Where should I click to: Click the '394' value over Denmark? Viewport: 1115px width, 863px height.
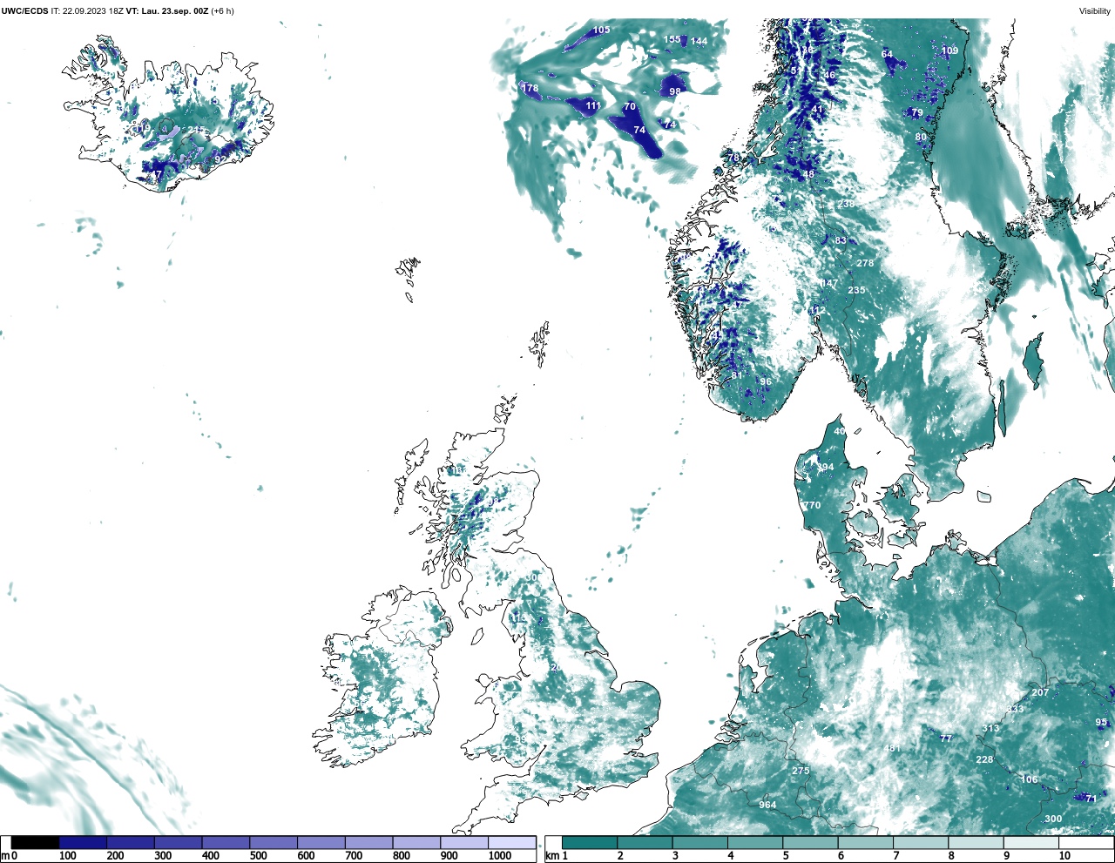click(x=825, y=467)
